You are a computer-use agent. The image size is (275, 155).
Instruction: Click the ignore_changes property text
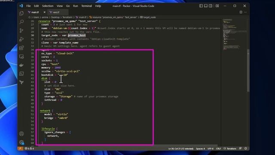55,132
